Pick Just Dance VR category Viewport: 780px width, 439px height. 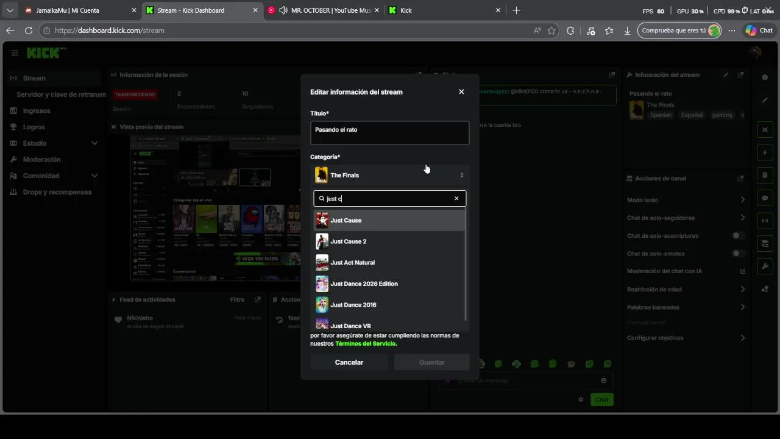[x=389, y=325]
